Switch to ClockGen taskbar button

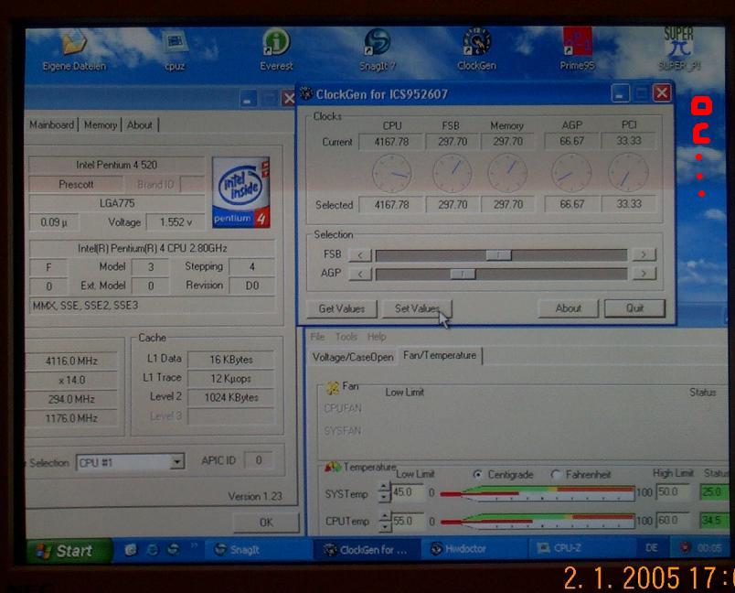click(367, 550)
